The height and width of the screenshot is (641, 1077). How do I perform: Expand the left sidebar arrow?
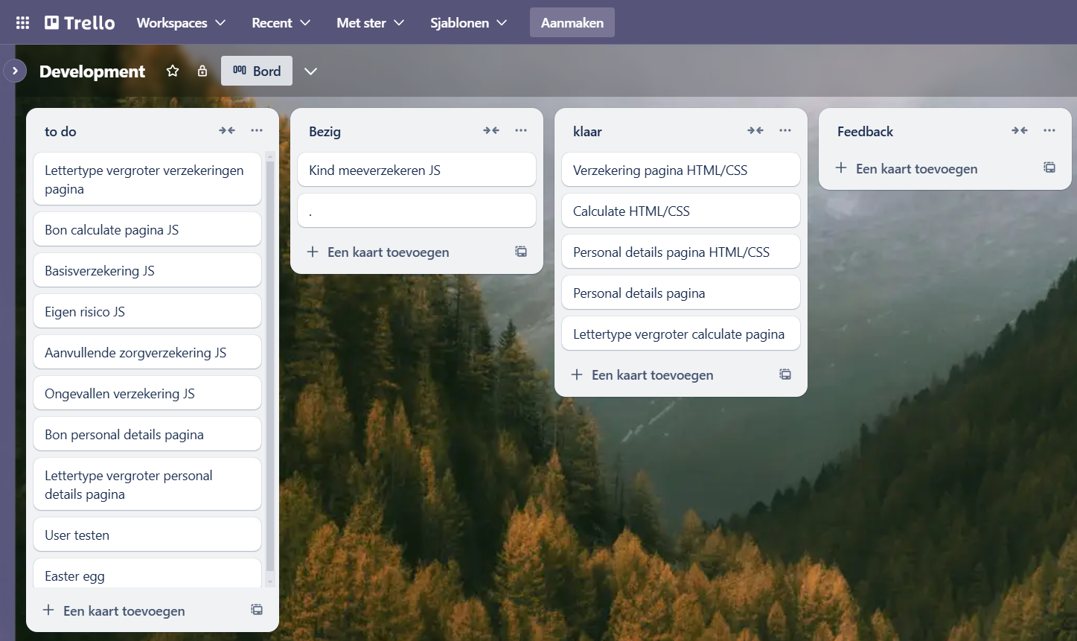tap(15, 71)
